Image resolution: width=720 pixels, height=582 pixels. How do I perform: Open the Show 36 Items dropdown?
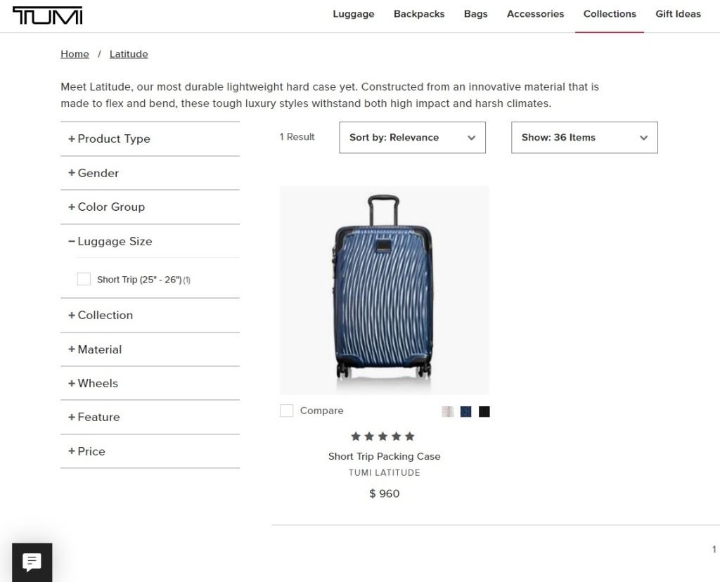[x=584, y=137]
